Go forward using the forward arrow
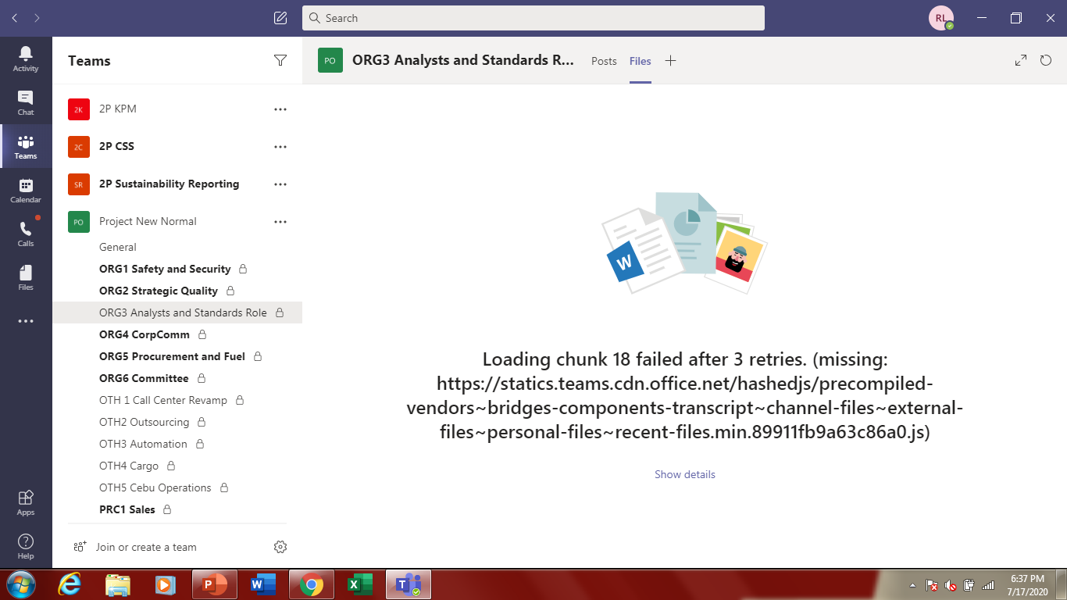1067x600 pixels. 37,18
